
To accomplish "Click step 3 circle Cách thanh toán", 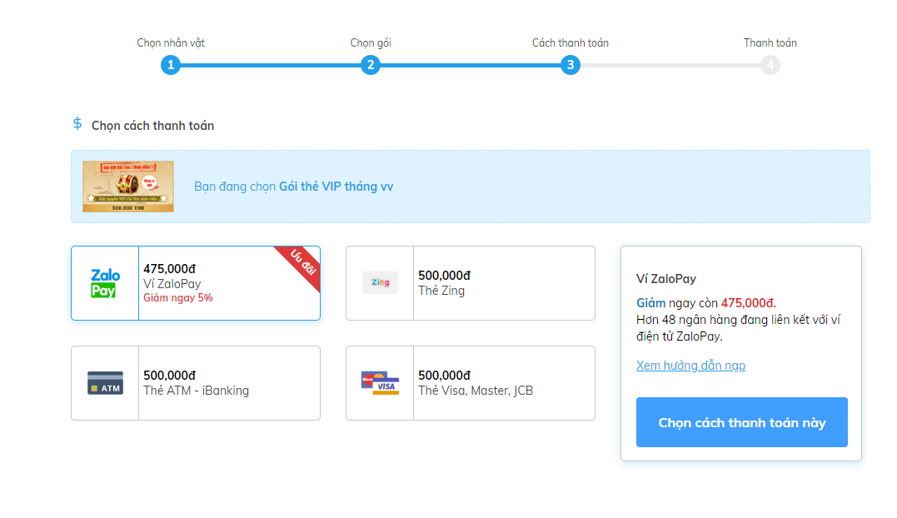I will pyautogui.click(x=571, y=65).
